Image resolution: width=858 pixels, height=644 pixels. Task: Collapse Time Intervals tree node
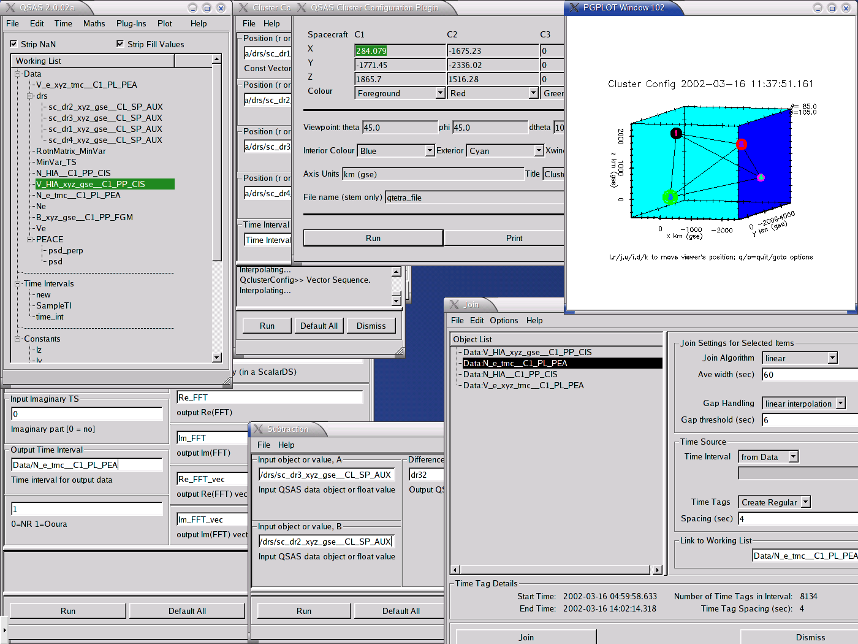tap(18, 283)
